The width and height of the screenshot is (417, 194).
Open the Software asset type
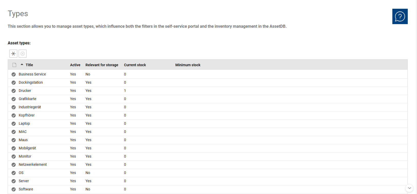point(26,189)
